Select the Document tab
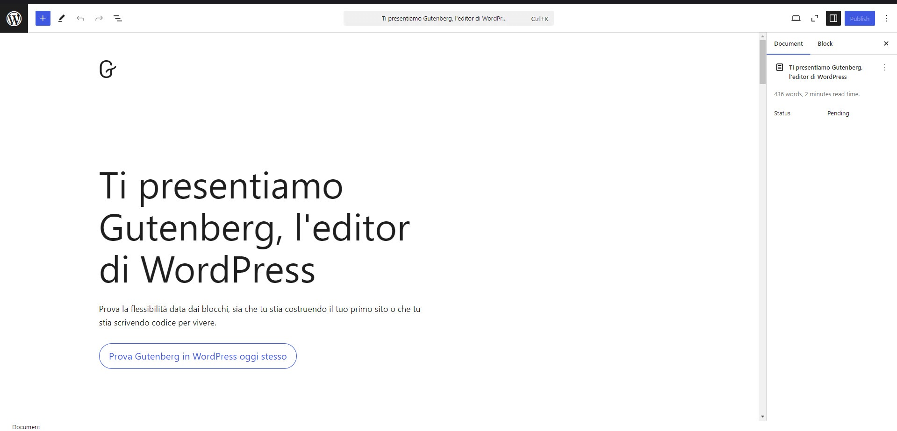 [788, 43]
